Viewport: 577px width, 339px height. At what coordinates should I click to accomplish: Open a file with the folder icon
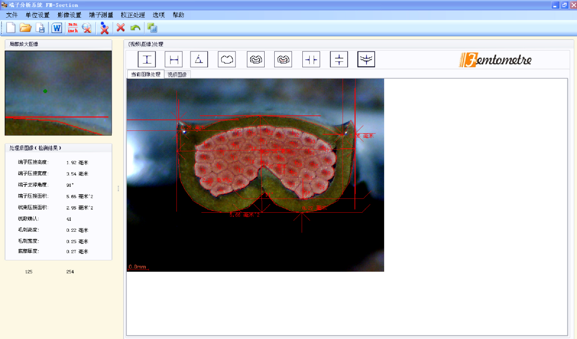point(25,28)
